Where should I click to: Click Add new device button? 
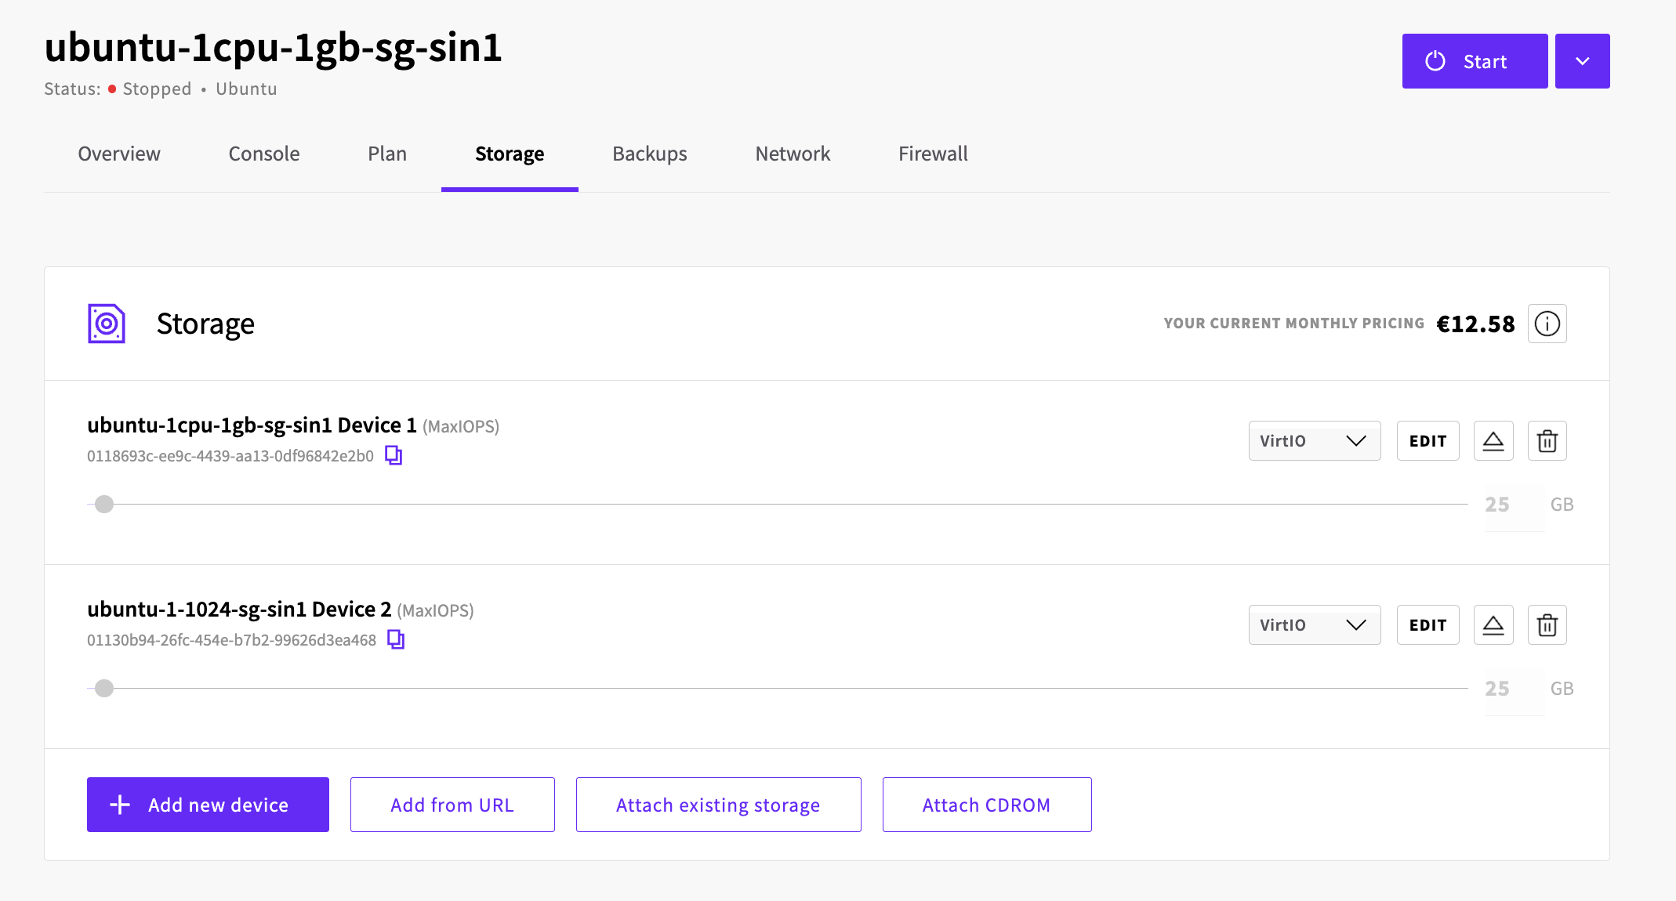[x=208, y=805]
